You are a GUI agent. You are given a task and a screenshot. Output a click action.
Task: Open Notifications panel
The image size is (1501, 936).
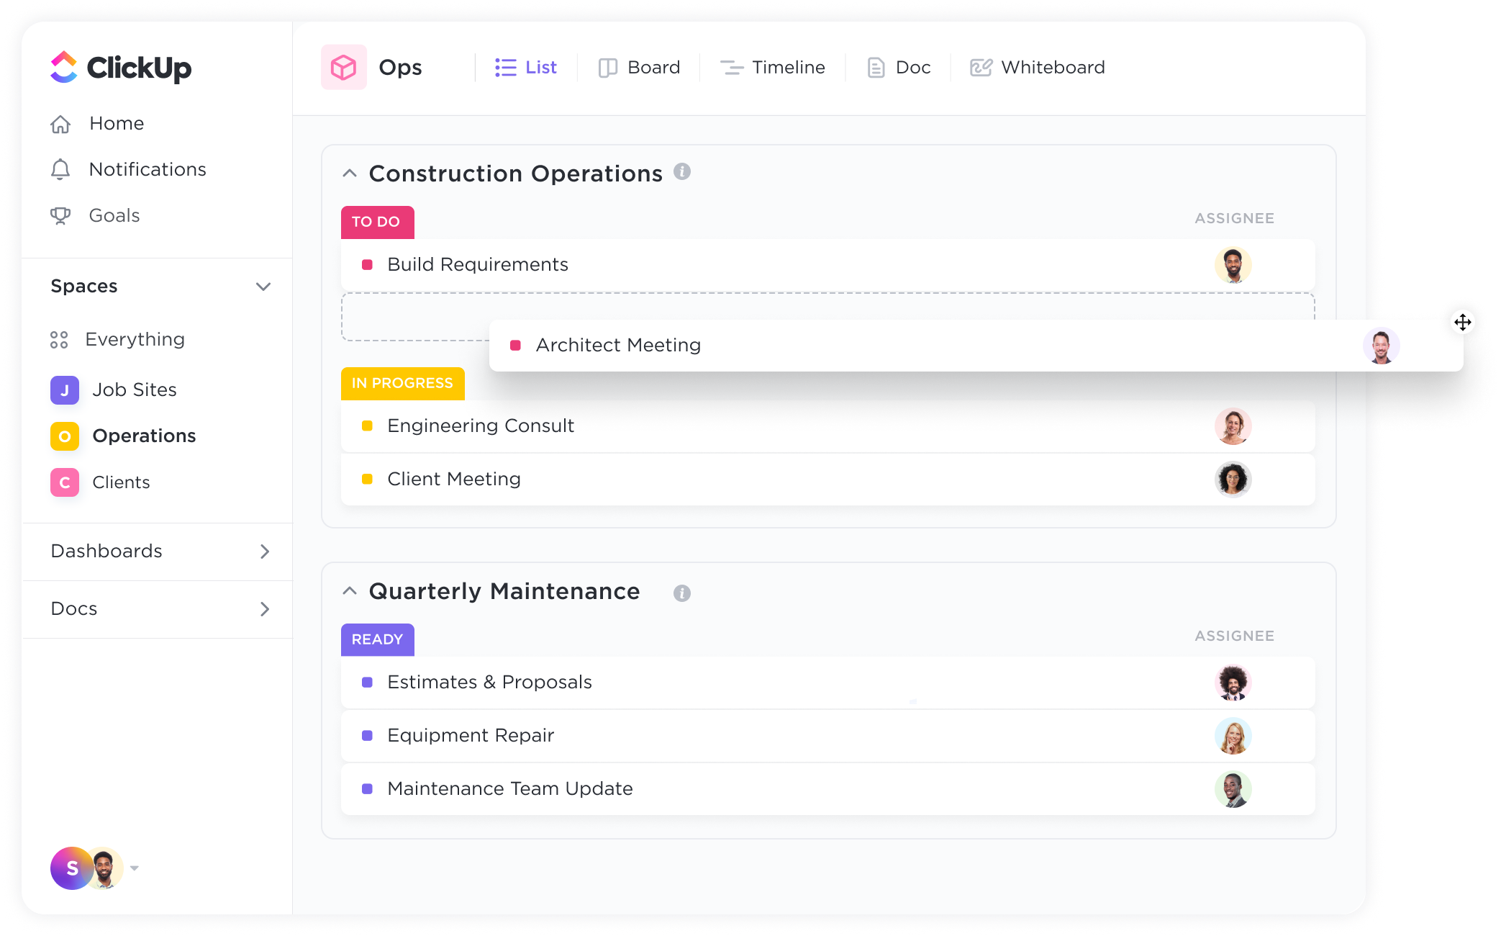click(x=147, y=169)
